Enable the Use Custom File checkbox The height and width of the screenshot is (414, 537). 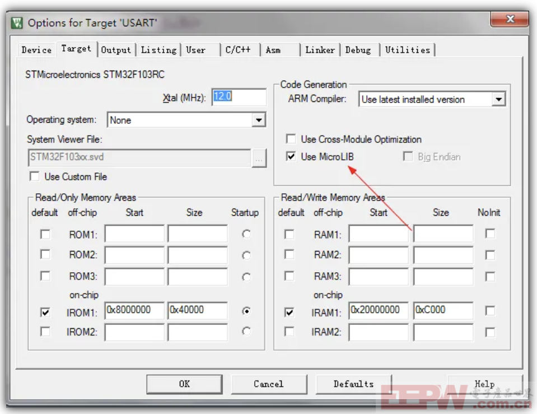point(34,176)
